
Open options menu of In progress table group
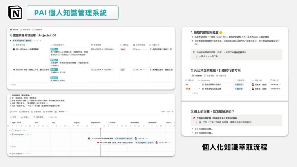37,41
